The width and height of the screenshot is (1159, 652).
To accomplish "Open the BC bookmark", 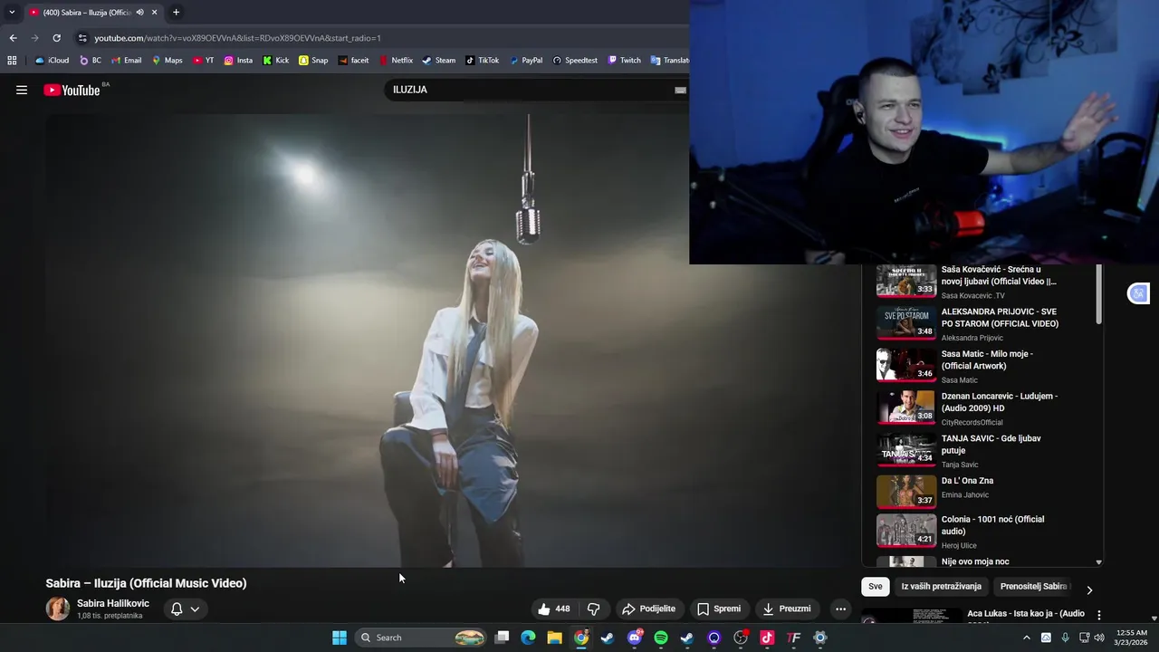I will (91, 61).
